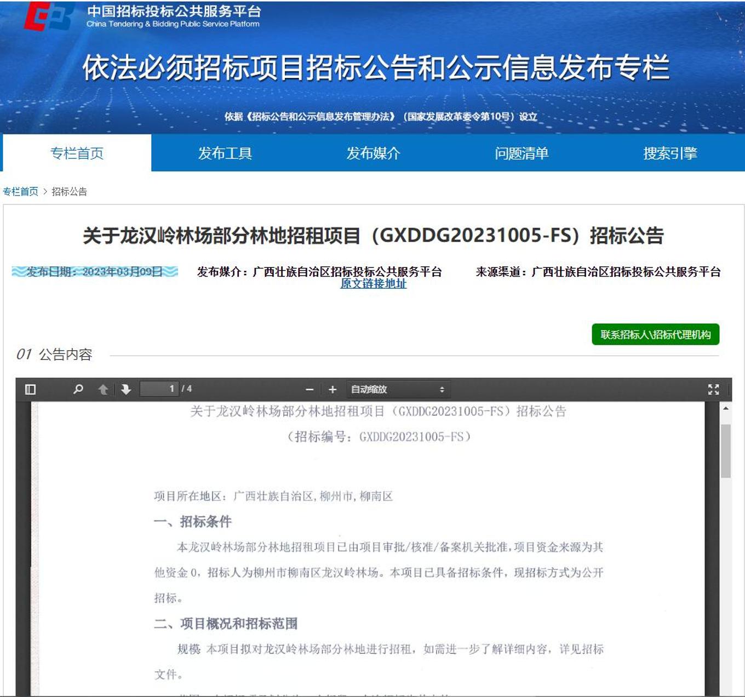Open the 自动缩放 zoom dropdown
Viewport: 745px width, 697px height.
coord(398,389)
